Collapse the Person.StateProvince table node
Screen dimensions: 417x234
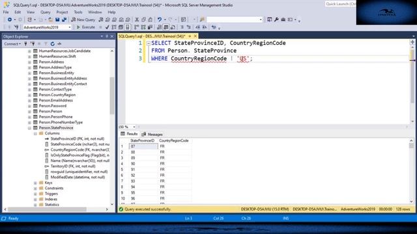pyautogui.click(x=29, y=128)
